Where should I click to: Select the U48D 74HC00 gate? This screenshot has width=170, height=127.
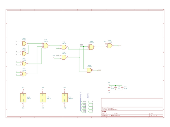(x=64, y=57)
